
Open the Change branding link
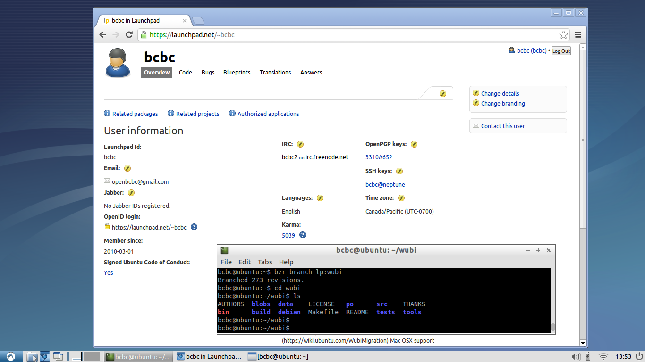(x=503, y=103)
